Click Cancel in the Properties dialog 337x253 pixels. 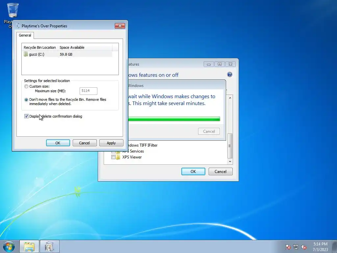tap(85, 143)
